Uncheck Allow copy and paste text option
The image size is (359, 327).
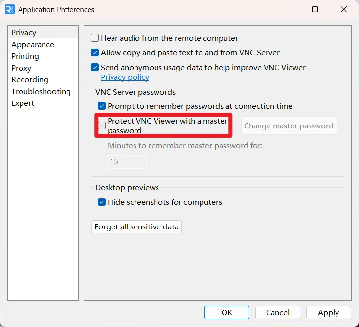(x=95, y=52)
